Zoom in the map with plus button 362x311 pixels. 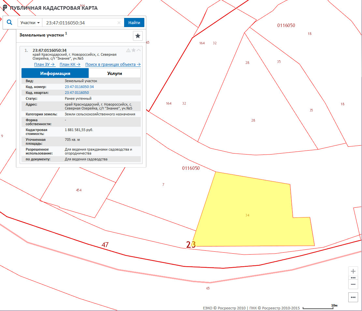tap(353, 271)
